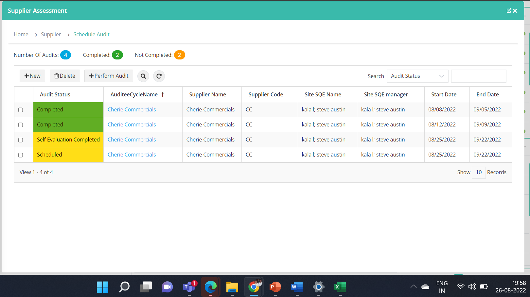Click the green Completed count badge
Screen dimensions: 530x297
pyautogui.click(x=117, y=55)
